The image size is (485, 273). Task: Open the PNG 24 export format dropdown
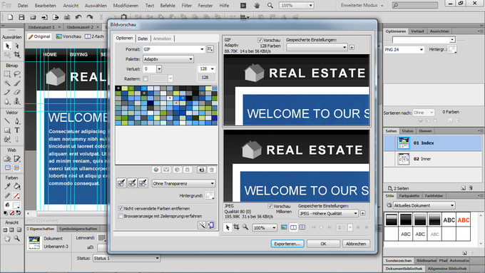[x=404, y=49]
